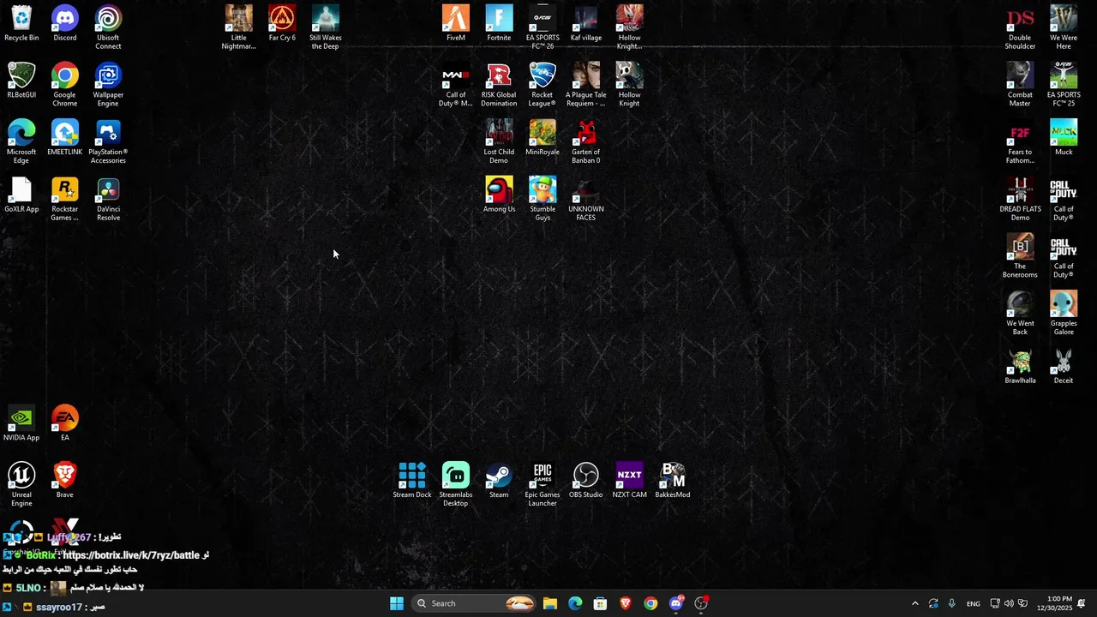1097x617 pixels.
Task: Select the Rocket League desktop shortcut
Action: [543, 85]
